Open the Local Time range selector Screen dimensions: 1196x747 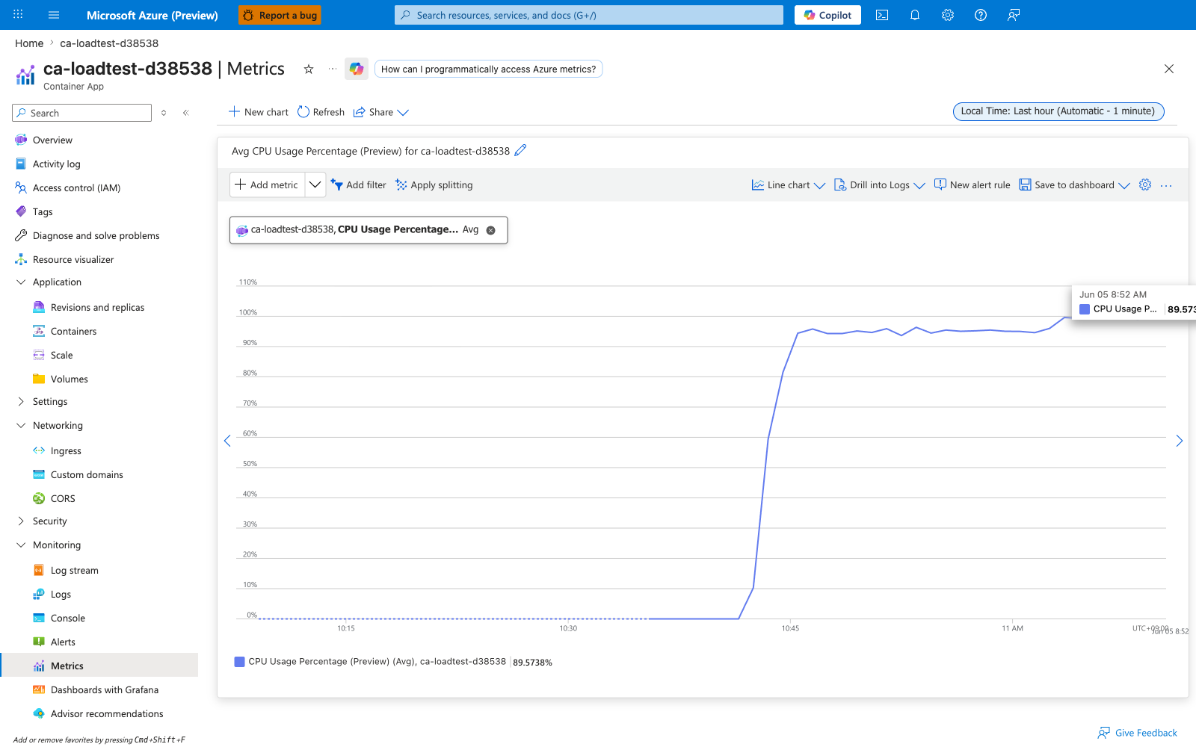[1058, 111]
